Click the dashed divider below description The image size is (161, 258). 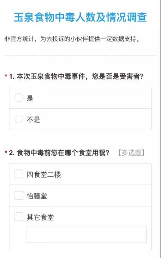click(x=80, y=55)
